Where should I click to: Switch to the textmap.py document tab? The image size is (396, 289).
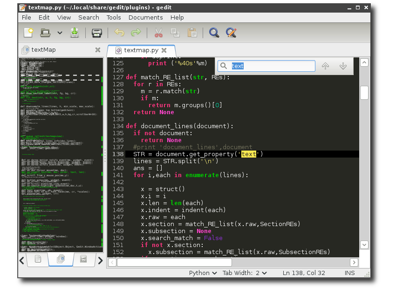(x=141, y=50)
